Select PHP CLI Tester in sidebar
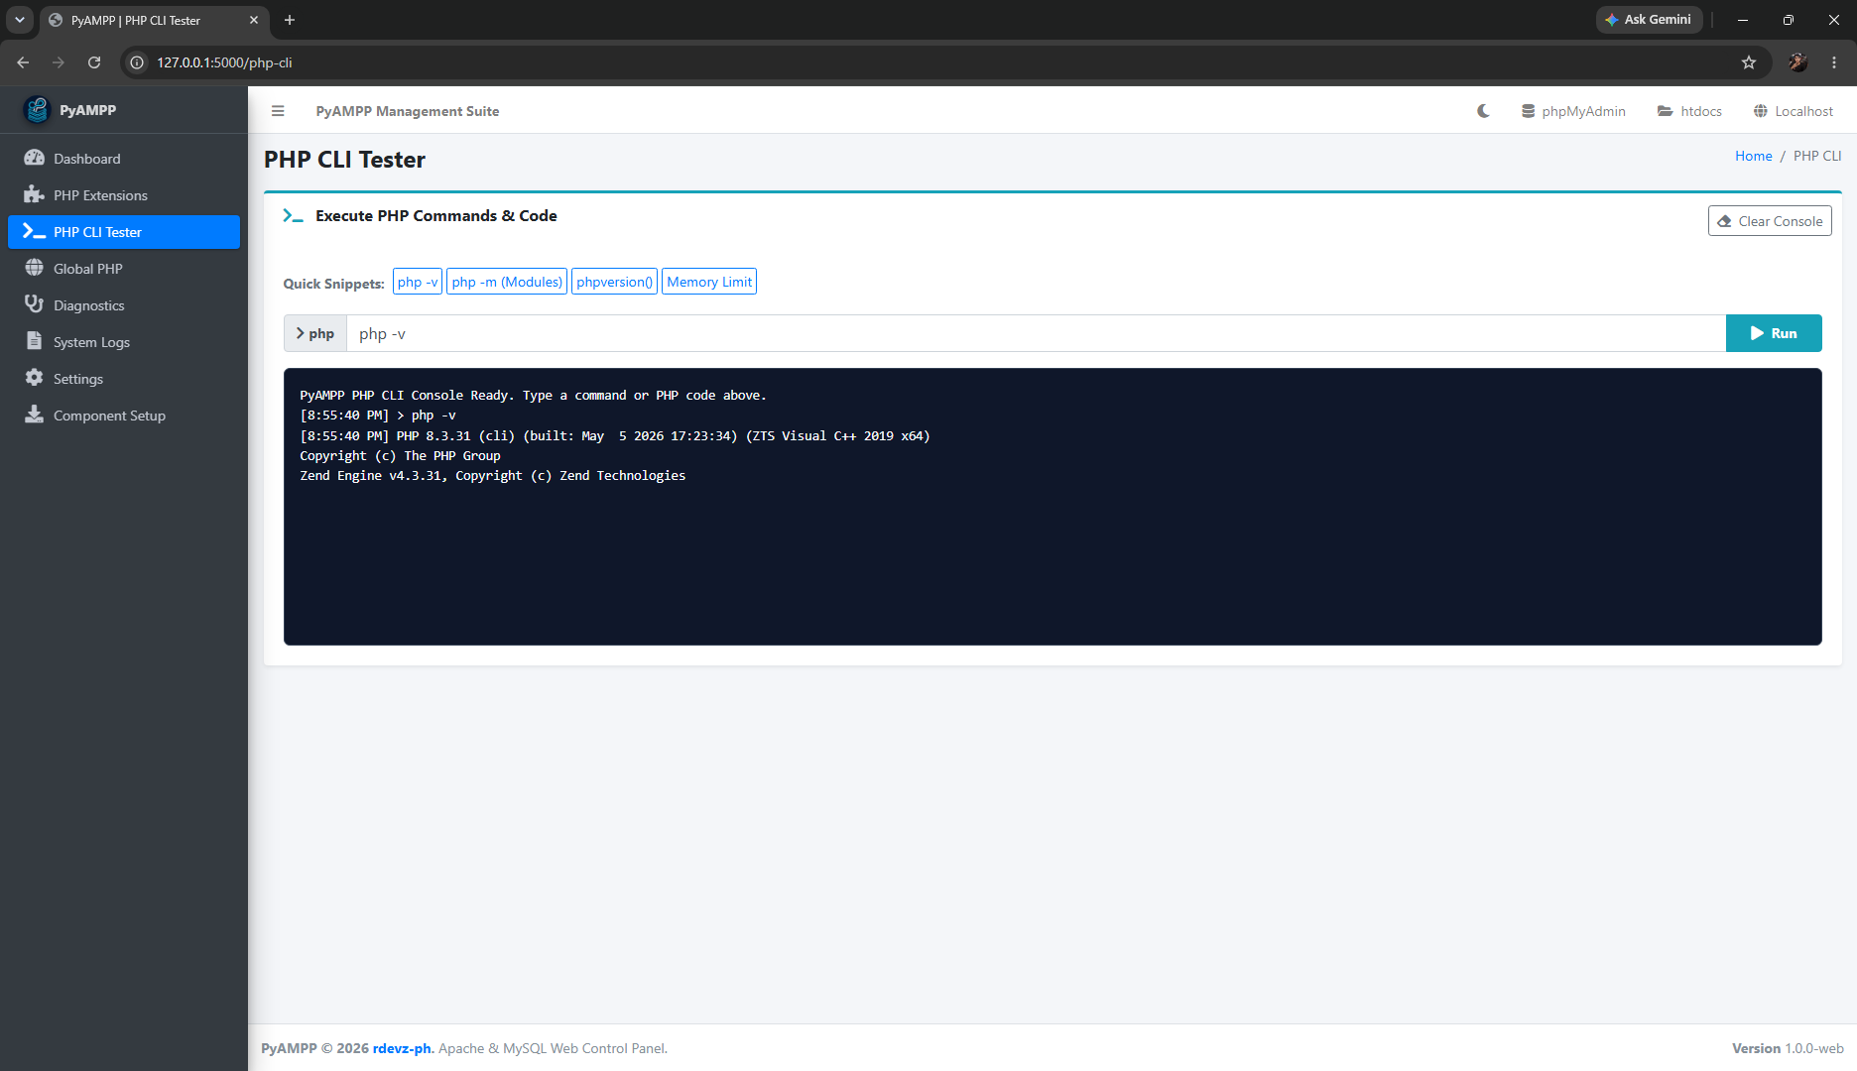 [x=124, y=232]
